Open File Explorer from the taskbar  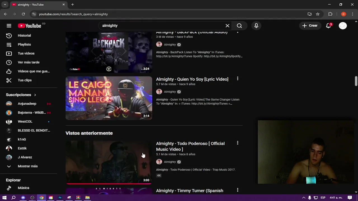point(88,198)
